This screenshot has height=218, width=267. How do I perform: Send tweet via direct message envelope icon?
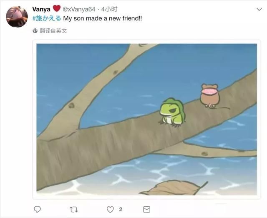[146, 210]
